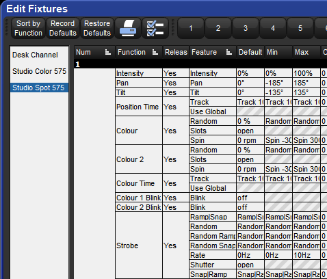Click the checklist icon in the toolbar
The image size is (327, 279).
[155, 28]
